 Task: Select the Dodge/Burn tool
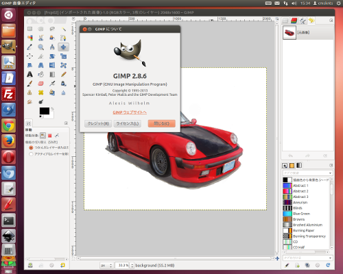coord(41,102)
